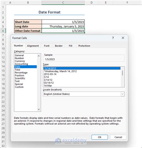Click cell C6 showing 1/5/2023
The height and width of the screenshot is (148, 142).
[63, 31]
